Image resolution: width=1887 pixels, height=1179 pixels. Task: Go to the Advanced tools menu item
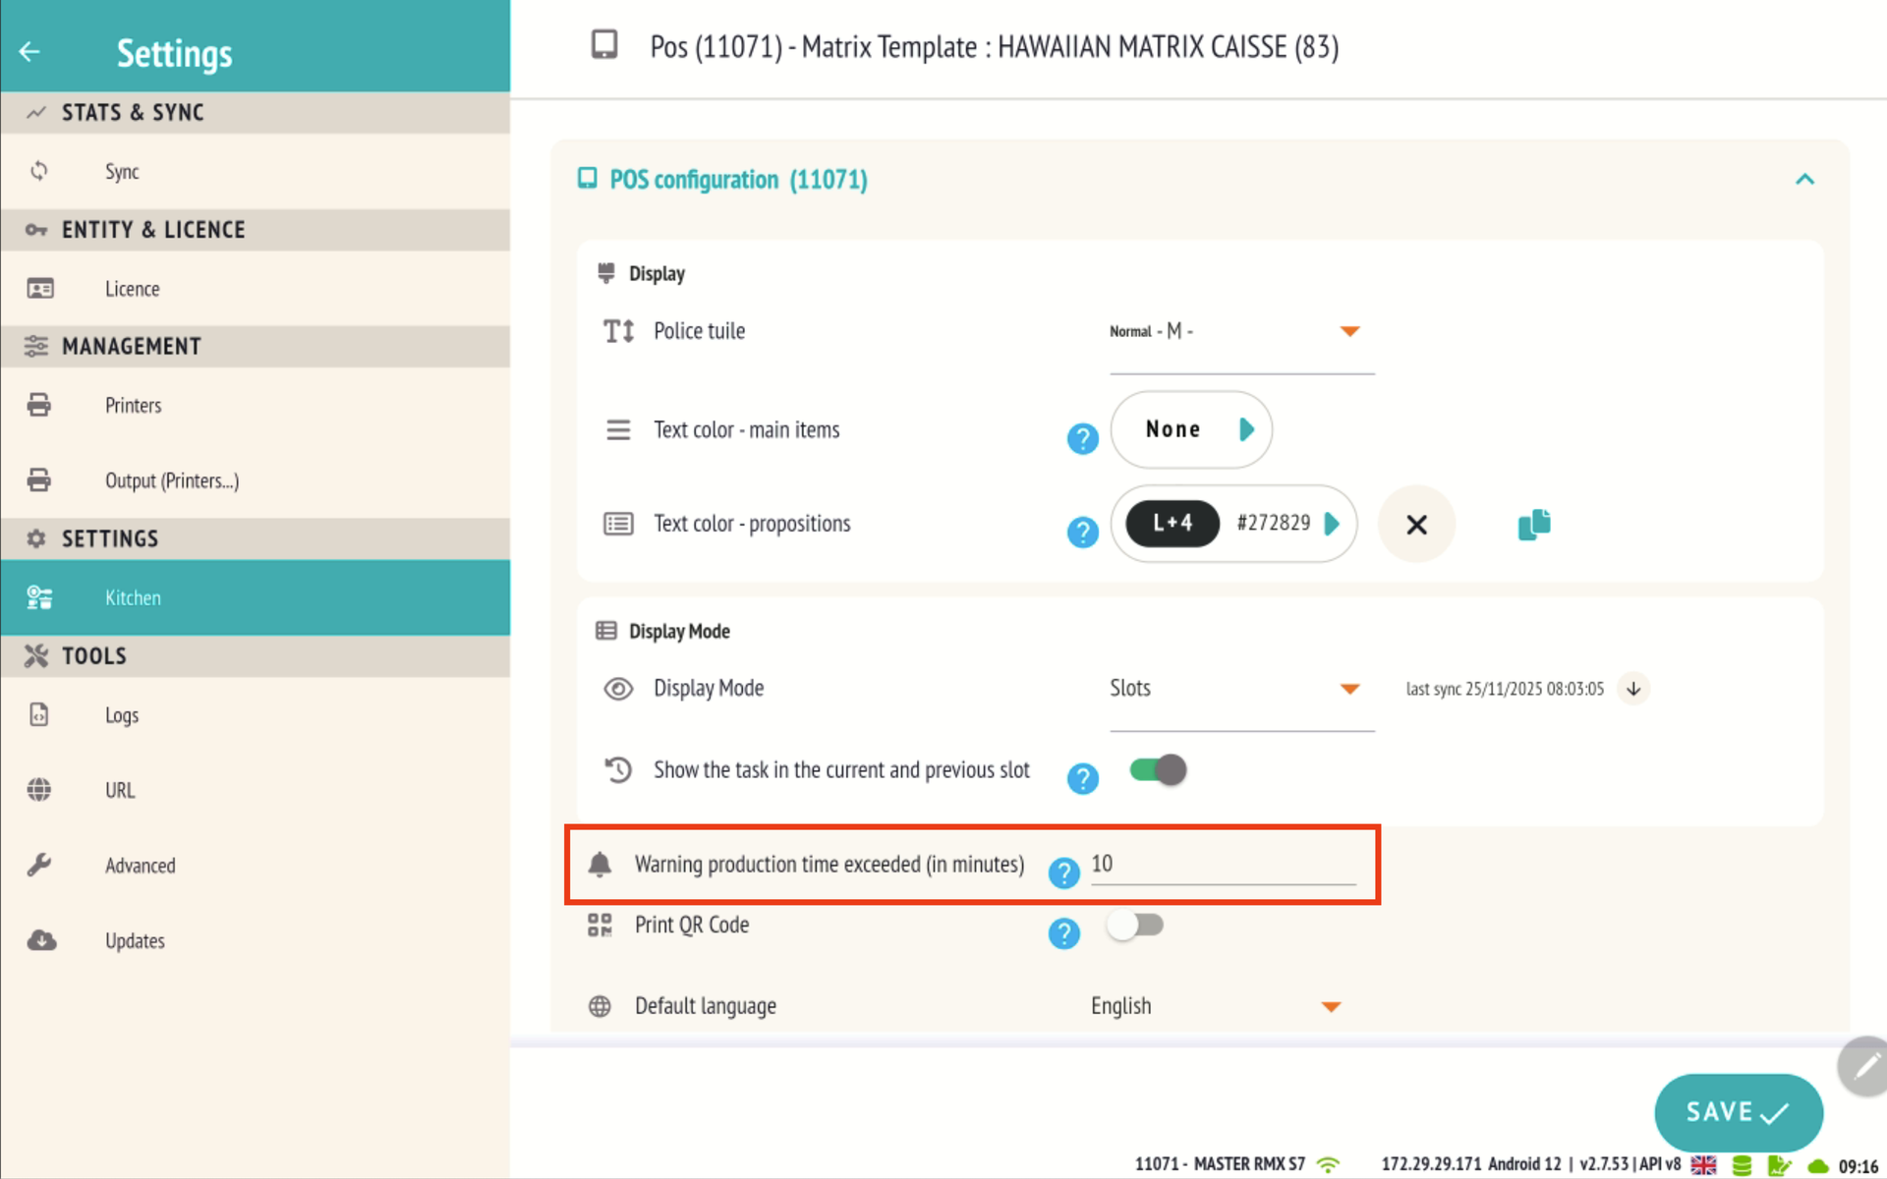140,866
